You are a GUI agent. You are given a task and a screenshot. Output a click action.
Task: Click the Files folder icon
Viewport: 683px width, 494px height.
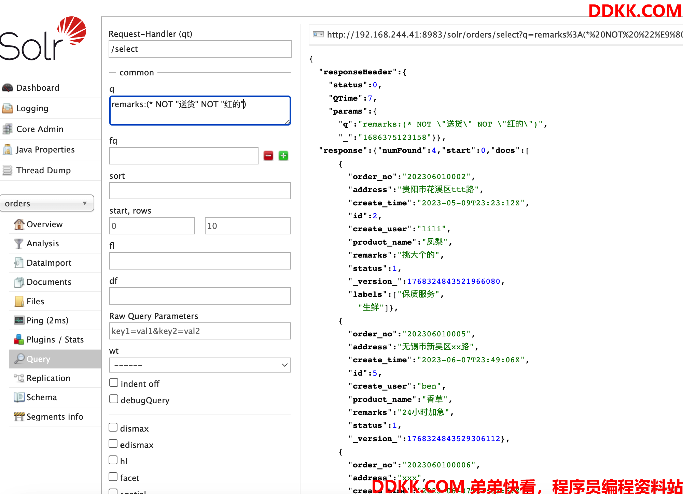click(19, 301)
